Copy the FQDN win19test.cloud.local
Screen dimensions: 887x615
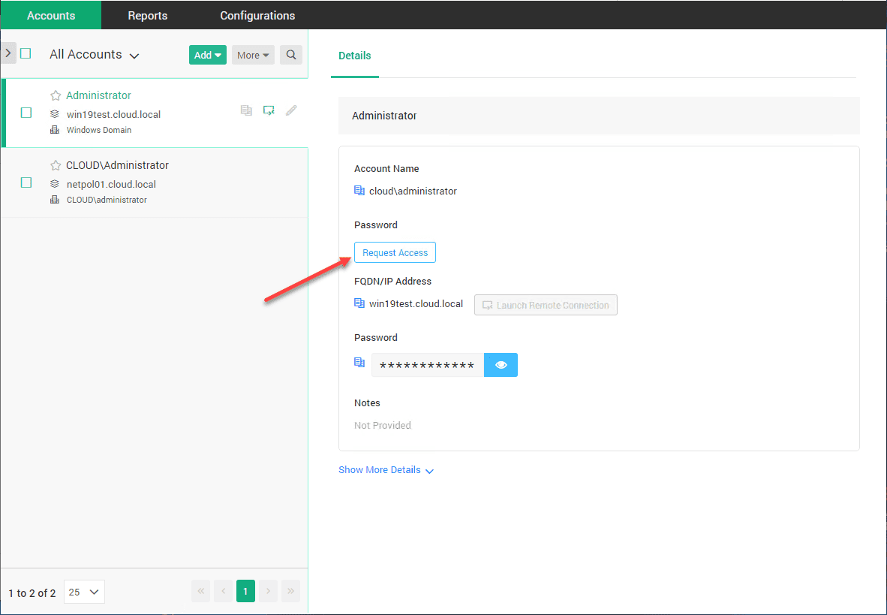pos(359,303)
